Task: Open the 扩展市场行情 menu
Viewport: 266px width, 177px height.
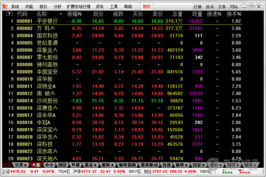Action: pyautogui.click(x=78, y=7)
